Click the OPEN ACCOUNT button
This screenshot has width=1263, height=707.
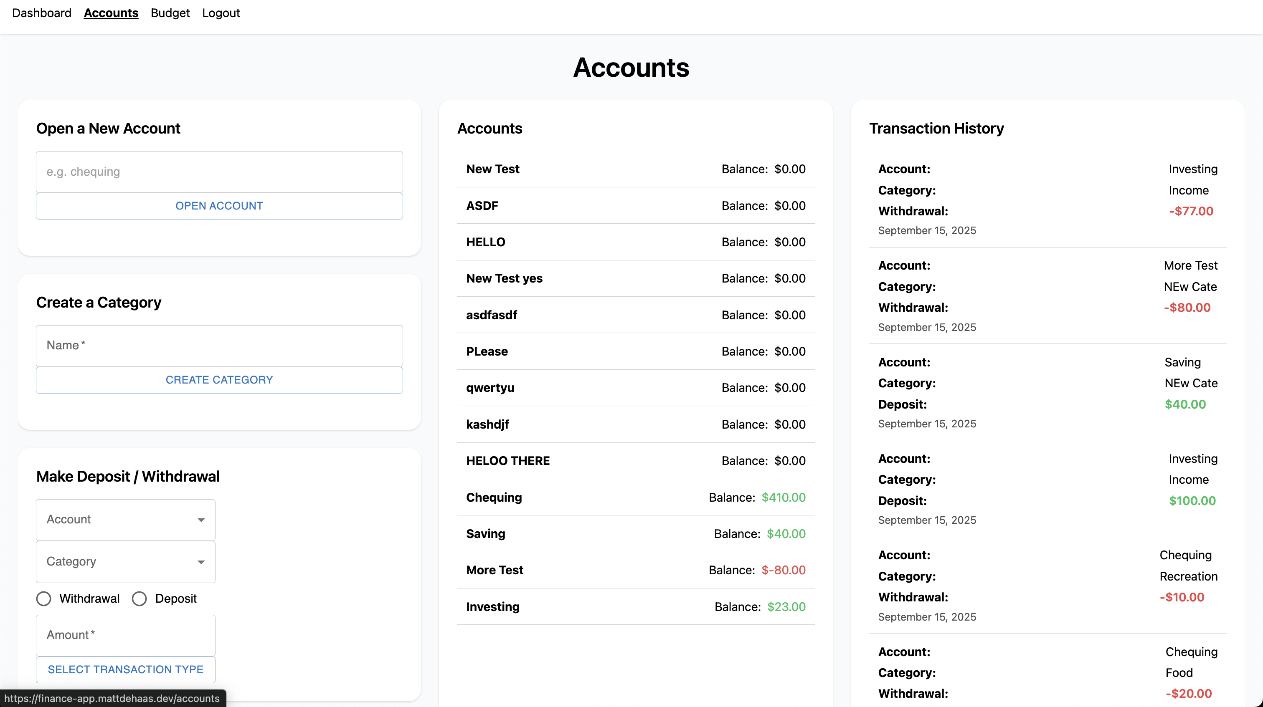(x=219, y=205)
